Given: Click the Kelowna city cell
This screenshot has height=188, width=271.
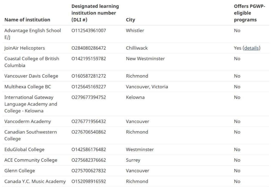Looking at the screenshot, I should [x=135, y=97].
